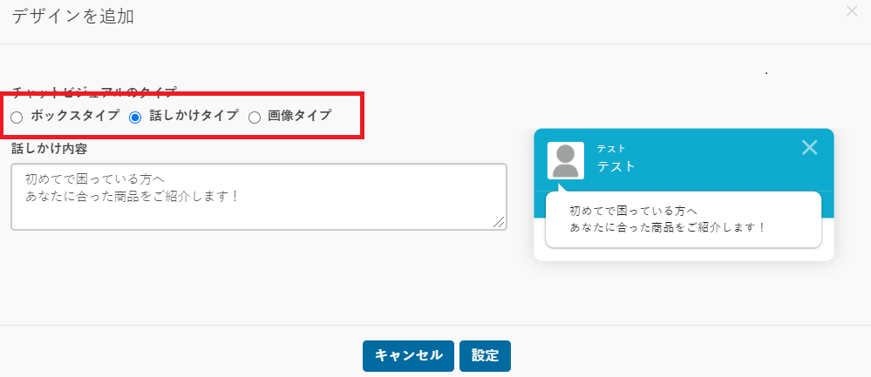Click the gray avatar icon in preview
This screenshot has width=871, height=377.
point(566,160)
